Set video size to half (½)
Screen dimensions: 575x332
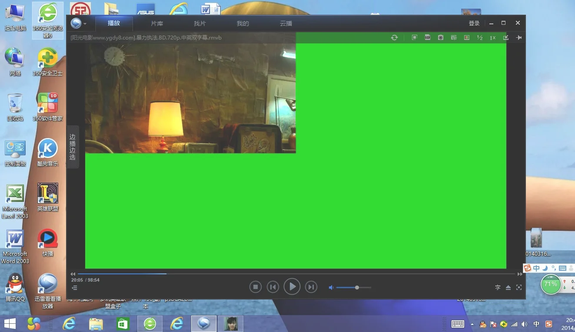click(x=480, y=38)
